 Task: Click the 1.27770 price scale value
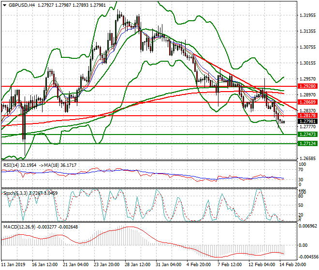pyautogui.click(x=308, y=127)
